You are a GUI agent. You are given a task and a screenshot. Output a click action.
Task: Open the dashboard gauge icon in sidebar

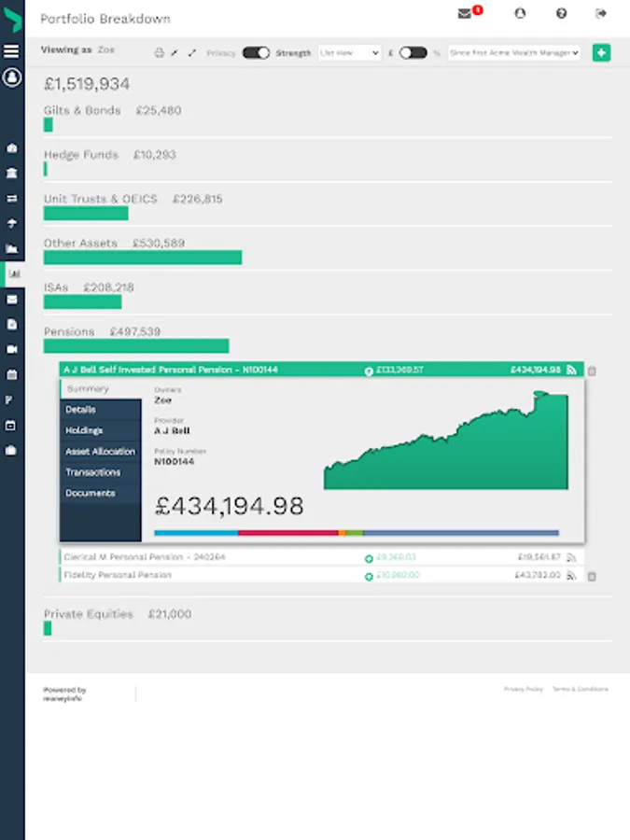point(12,147)
